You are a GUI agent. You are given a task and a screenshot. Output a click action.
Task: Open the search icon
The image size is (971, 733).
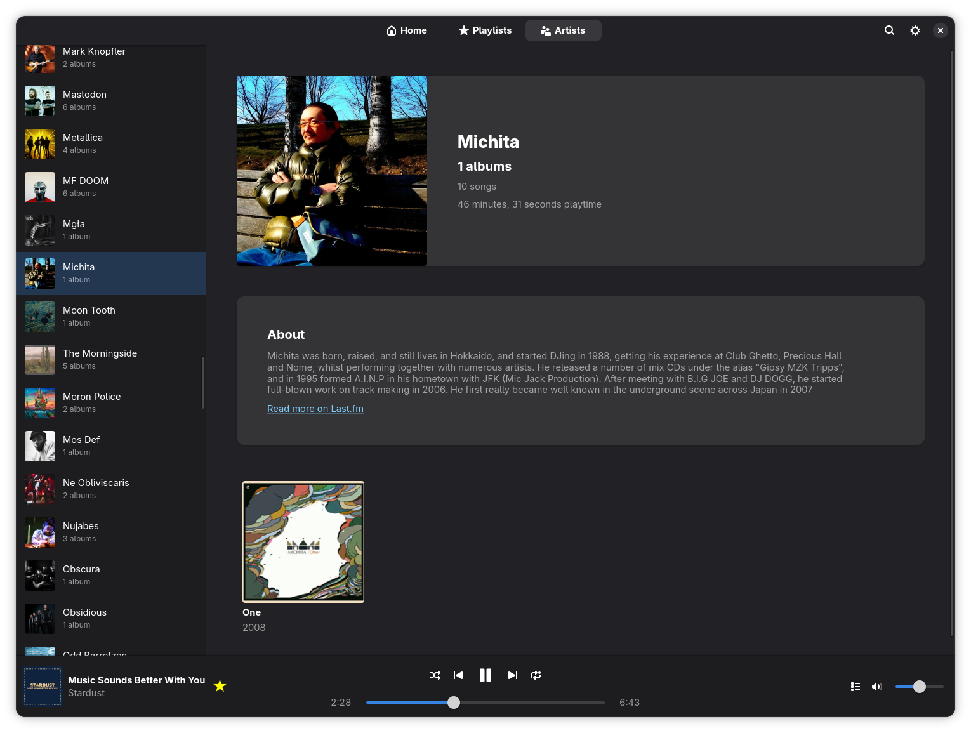coord(890,30)
